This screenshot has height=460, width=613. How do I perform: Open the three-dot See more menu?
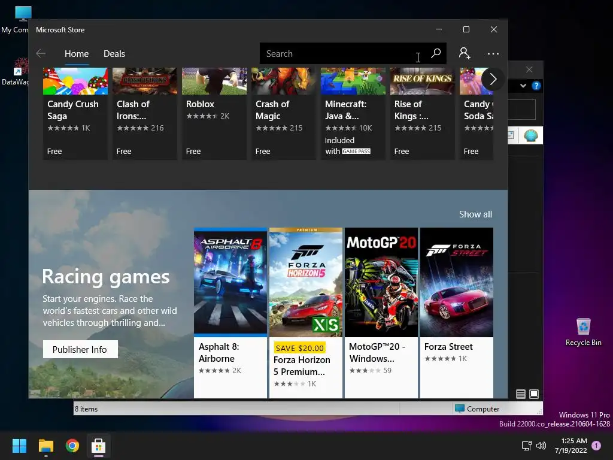click(493, 53)
